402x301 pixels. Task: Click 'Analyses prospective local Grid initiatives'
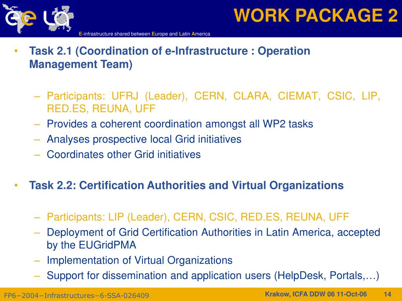tap(144, 139)
